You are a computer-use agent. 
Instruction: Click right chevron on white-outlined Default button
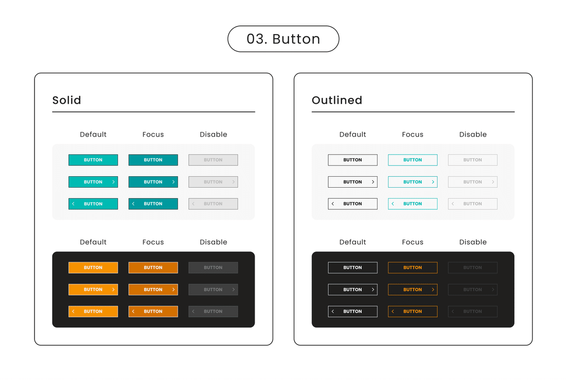(373, 290)
